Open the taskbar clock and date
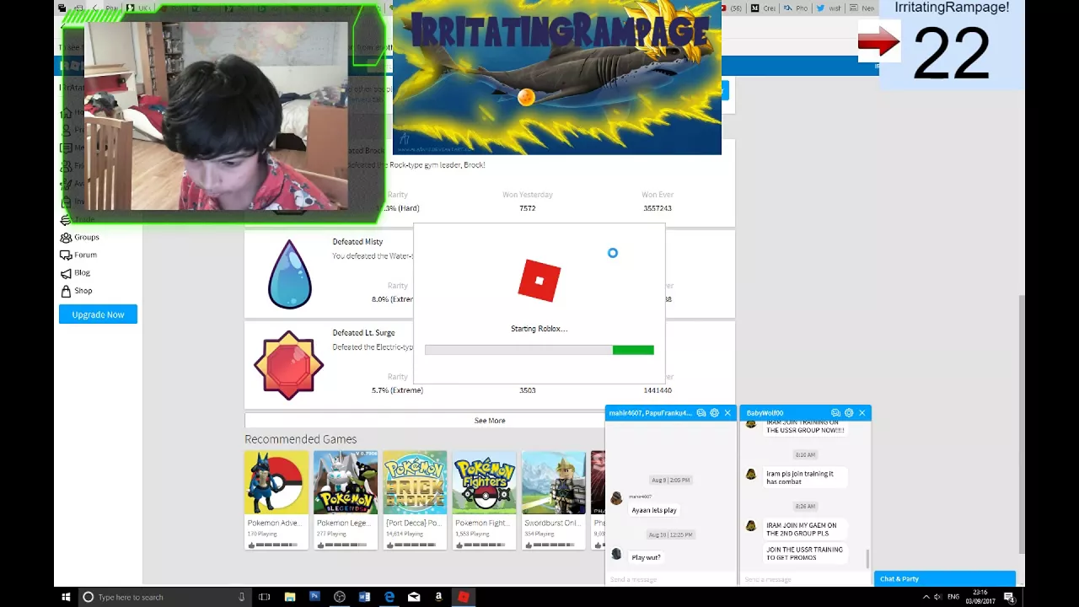Image resolution: width=1079 pixels, height=607 pixels. (x=980, y=597)
